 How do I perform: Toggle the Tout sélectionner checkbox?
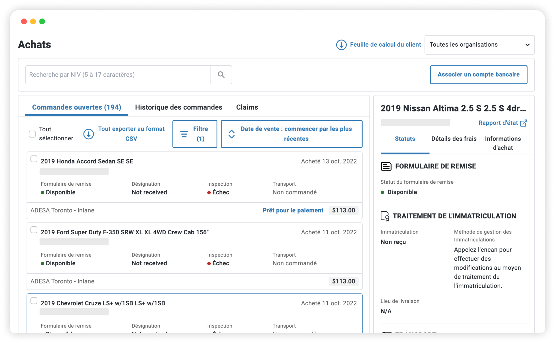pyautogui.click(x=32, y=134)
